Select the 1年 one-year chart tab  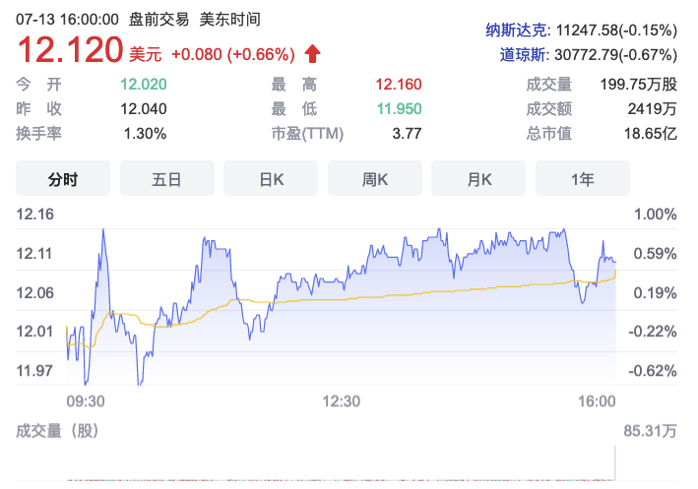583,179
